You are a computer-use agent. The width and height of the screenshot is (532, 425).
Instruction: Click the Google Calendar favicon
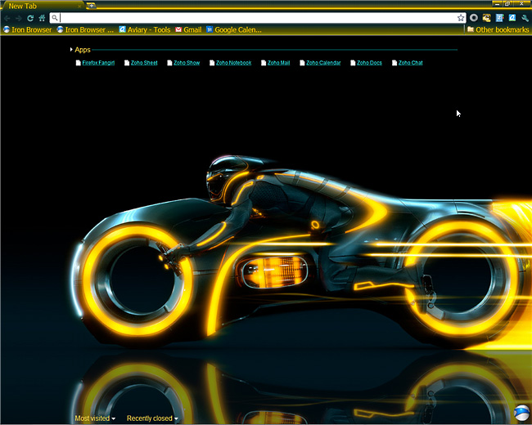(x=210, y=29)
